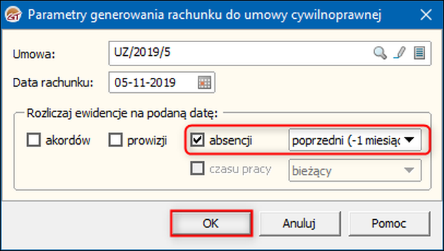Uncheck the absencji checkbox
The width and height of the screenshot is (444, 251).
[197, 140]
